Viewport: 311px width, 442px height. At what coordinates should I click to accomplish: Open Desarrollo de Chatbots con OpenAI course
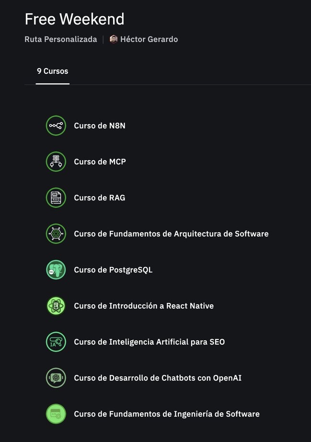click(x=158, y=378)
